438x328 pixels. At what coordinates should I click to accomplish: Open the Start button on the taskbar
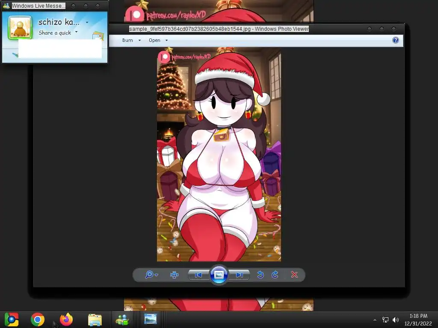(x=12, y=319)
